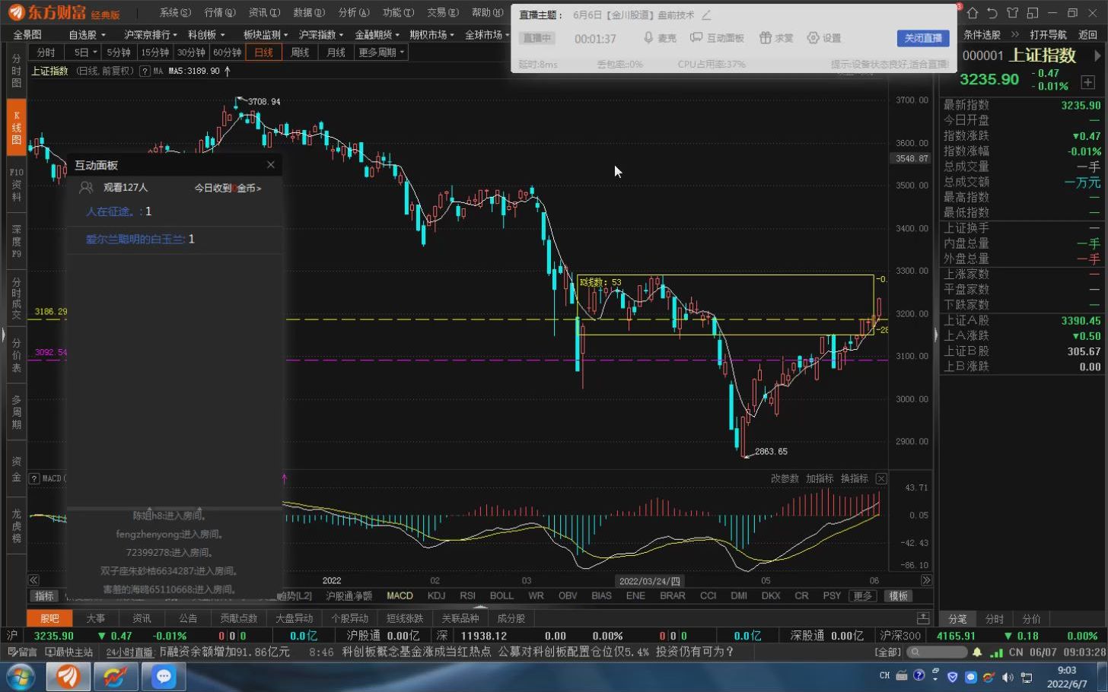Select the 月线 chart period

coord(336,52)
